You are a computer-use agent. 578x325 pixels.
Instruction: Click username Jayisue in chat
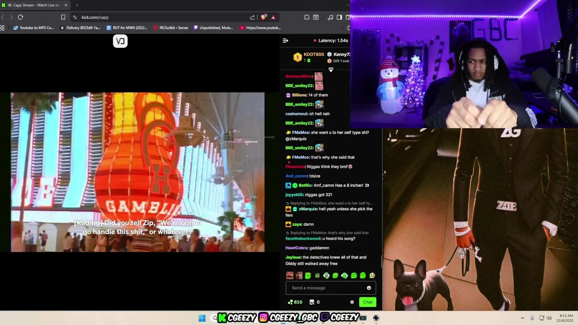coord(293,257)
